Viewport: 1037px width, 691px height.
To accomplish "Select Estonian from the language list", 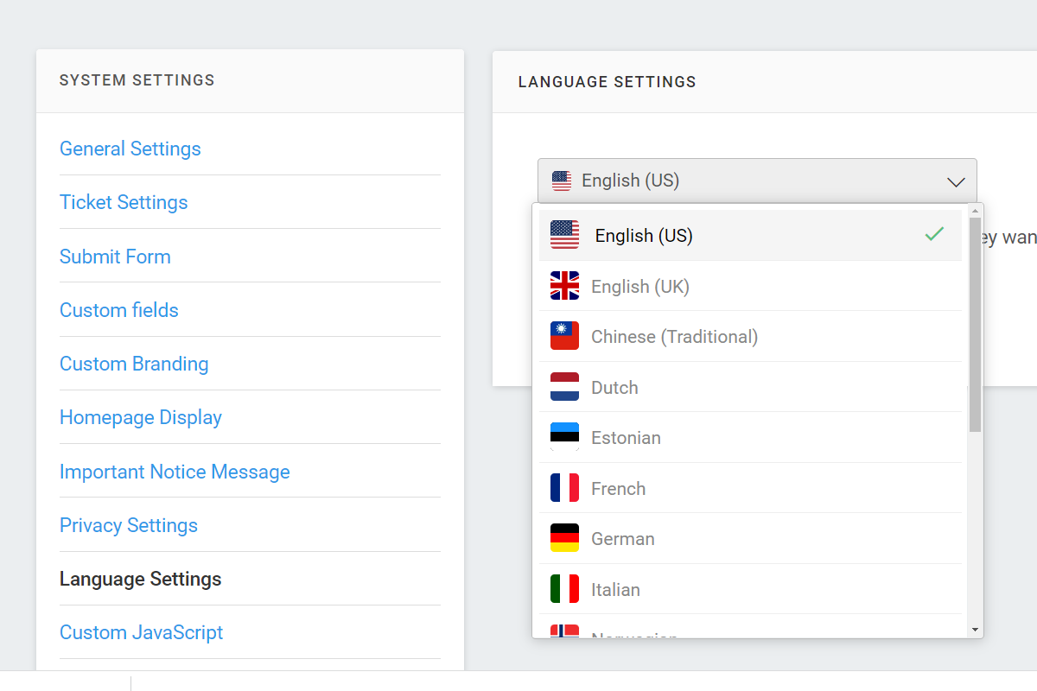I will (750, 437).
